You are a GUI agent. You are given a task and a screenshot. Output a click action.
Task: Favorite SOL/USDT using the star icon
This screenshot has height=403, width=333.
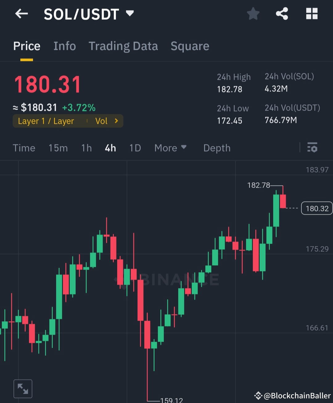coord(253,14)
